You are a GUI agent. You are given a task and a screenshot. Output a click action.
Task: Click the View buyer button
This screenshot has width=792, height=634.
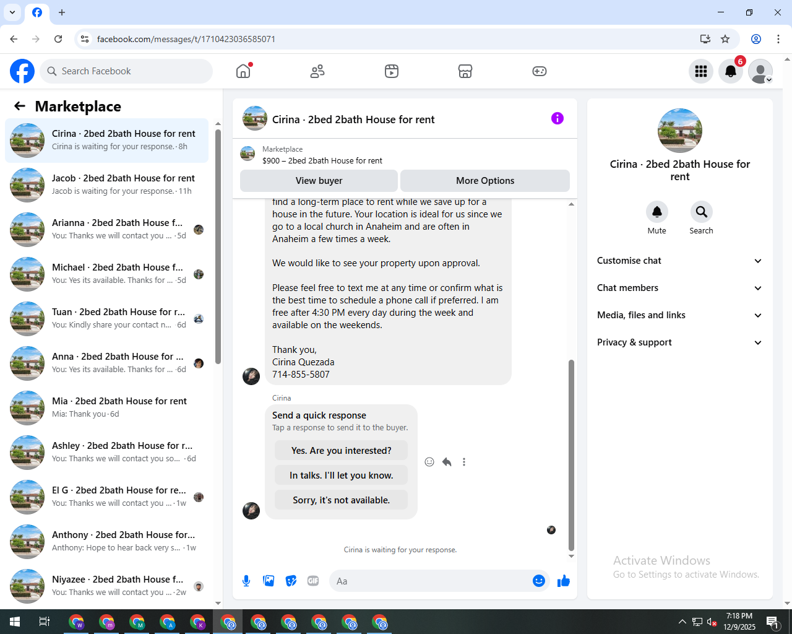319,181
